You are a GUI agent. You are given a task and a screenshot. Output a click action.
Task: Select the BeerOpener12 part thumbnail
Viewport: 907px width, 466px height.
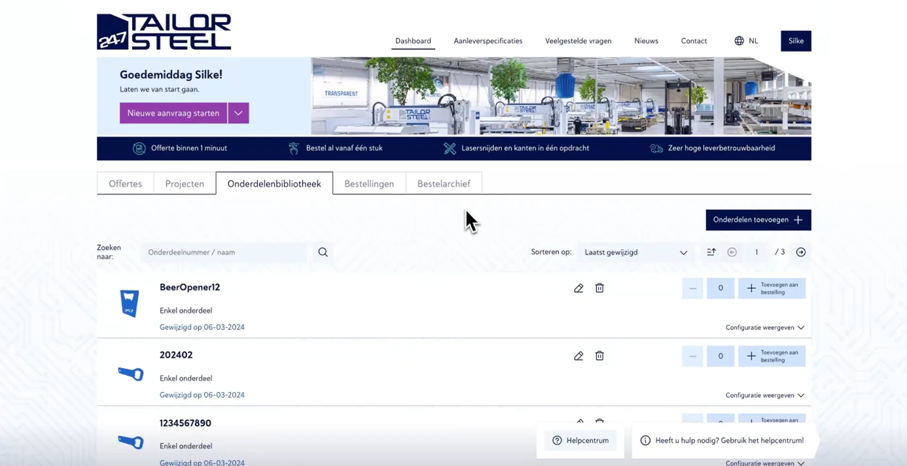coord(130,304)
